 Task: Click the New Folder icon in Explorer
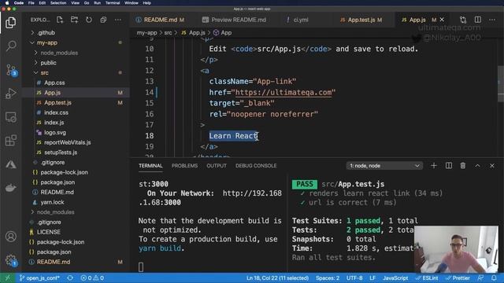click(x=74, y=20)
